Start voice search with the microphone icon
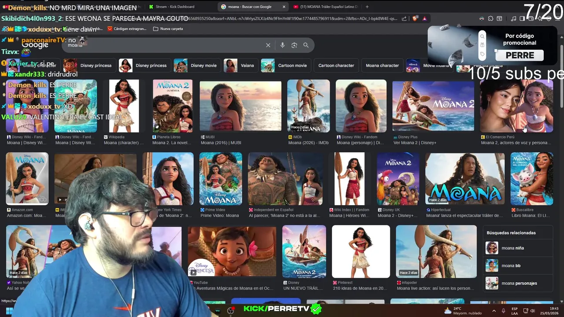This screenshot has height=317, width=564. tap(282, 45)
